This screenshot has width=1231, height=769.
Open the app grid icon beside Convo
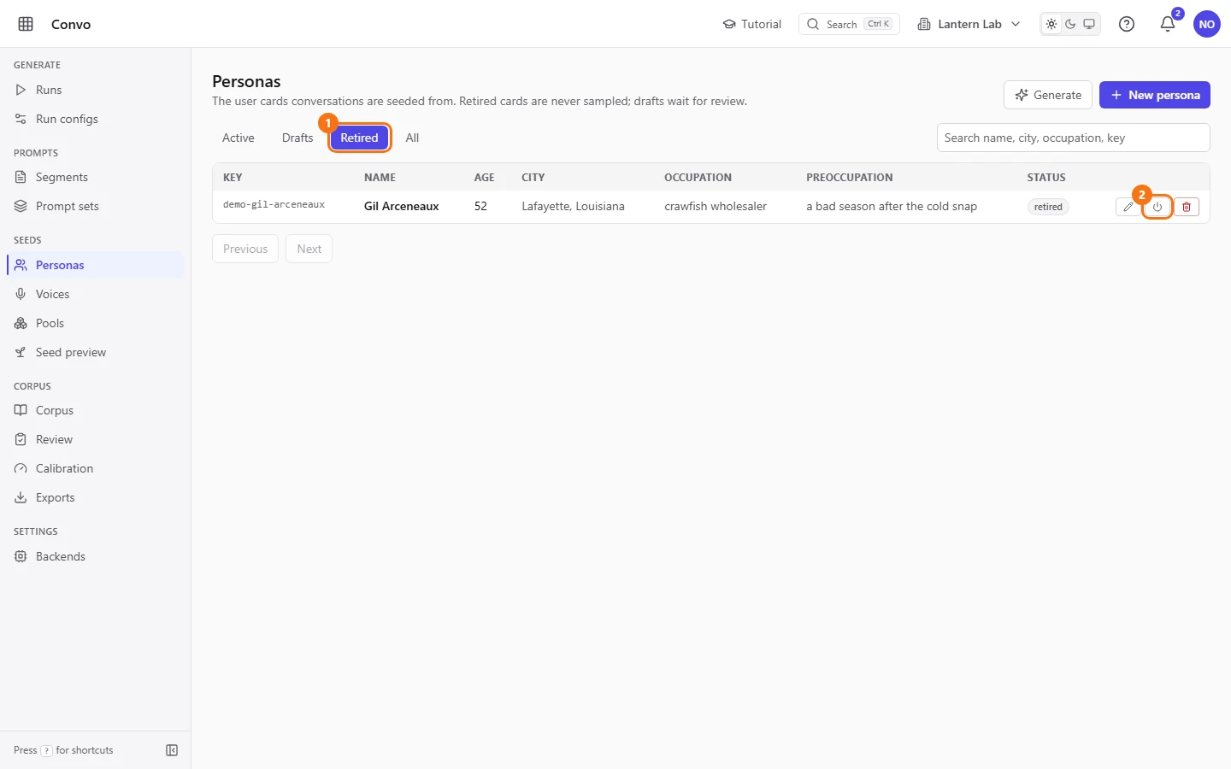point(26,24)
